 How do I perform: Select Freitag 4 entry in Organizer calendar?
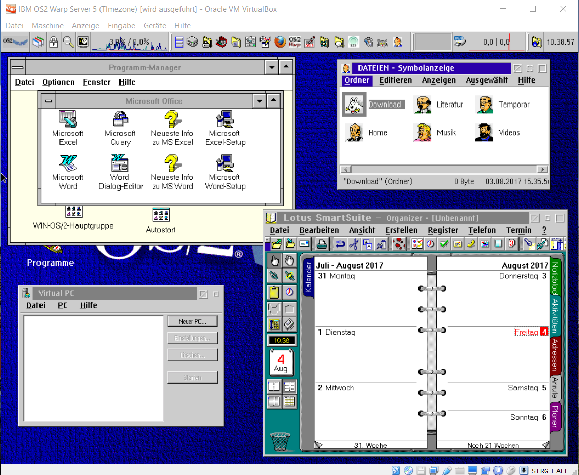tap(531, 332)
